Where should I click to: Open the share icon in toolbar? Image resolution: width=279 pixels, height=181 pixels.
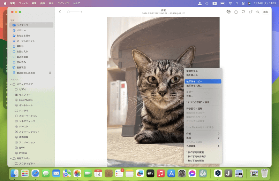[x=236, y=12]
